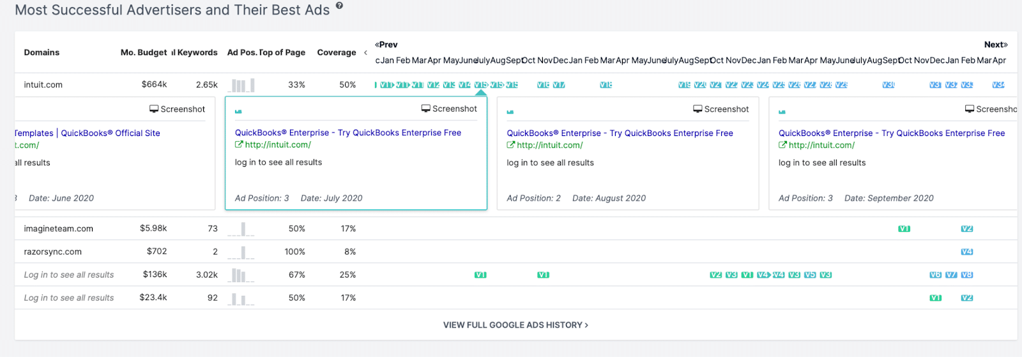Click locked domain in $136k budget row

pos(69,275)
